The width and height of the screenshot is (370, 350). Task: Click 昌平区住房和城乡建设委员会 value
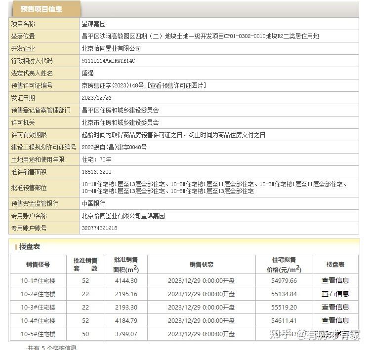click(x=120, y=110)
